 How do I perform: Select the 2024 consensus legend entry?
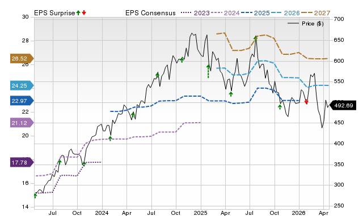point(225,13)
